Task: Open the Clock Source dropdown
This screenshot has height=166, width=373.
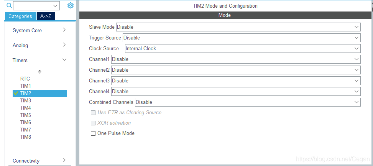Action: tap(243, 49)
